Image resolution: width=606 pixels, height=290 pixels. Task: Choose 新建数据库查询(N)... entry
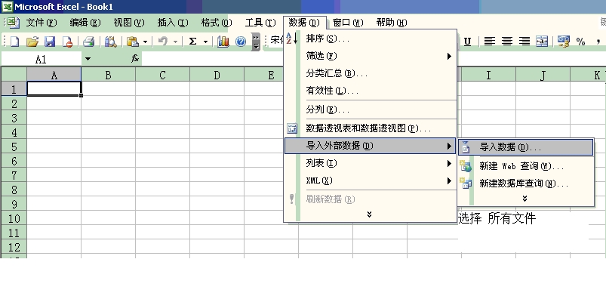pyautogui.click(x=525, y=184)
